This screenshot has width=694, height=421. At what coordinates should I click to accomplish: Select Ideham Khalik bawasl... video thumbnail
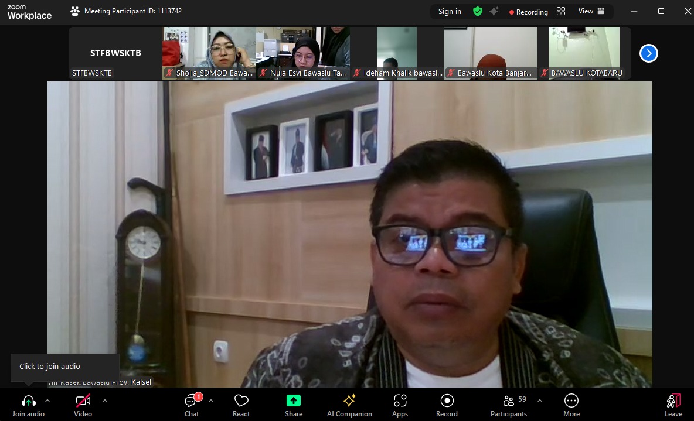[x=397, y=53]
